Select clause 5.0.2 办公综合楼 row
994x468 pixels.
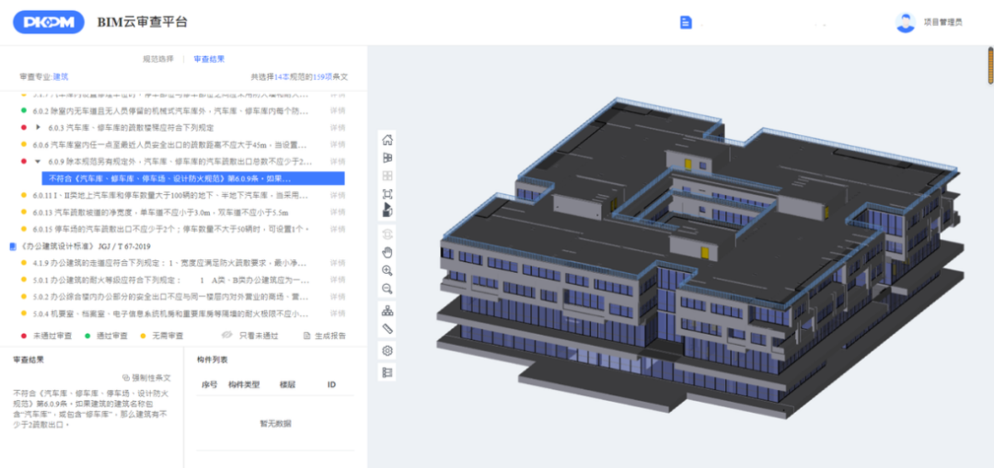point(171,296)
